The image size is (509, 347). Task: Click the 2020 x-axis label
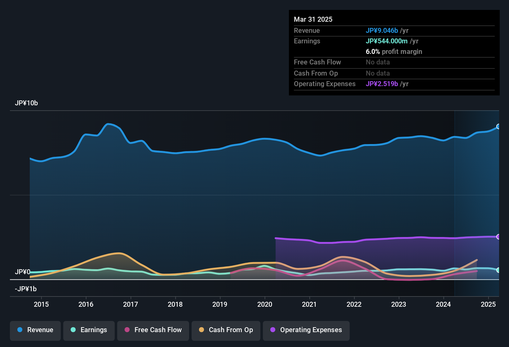click(x=265, y=304)
